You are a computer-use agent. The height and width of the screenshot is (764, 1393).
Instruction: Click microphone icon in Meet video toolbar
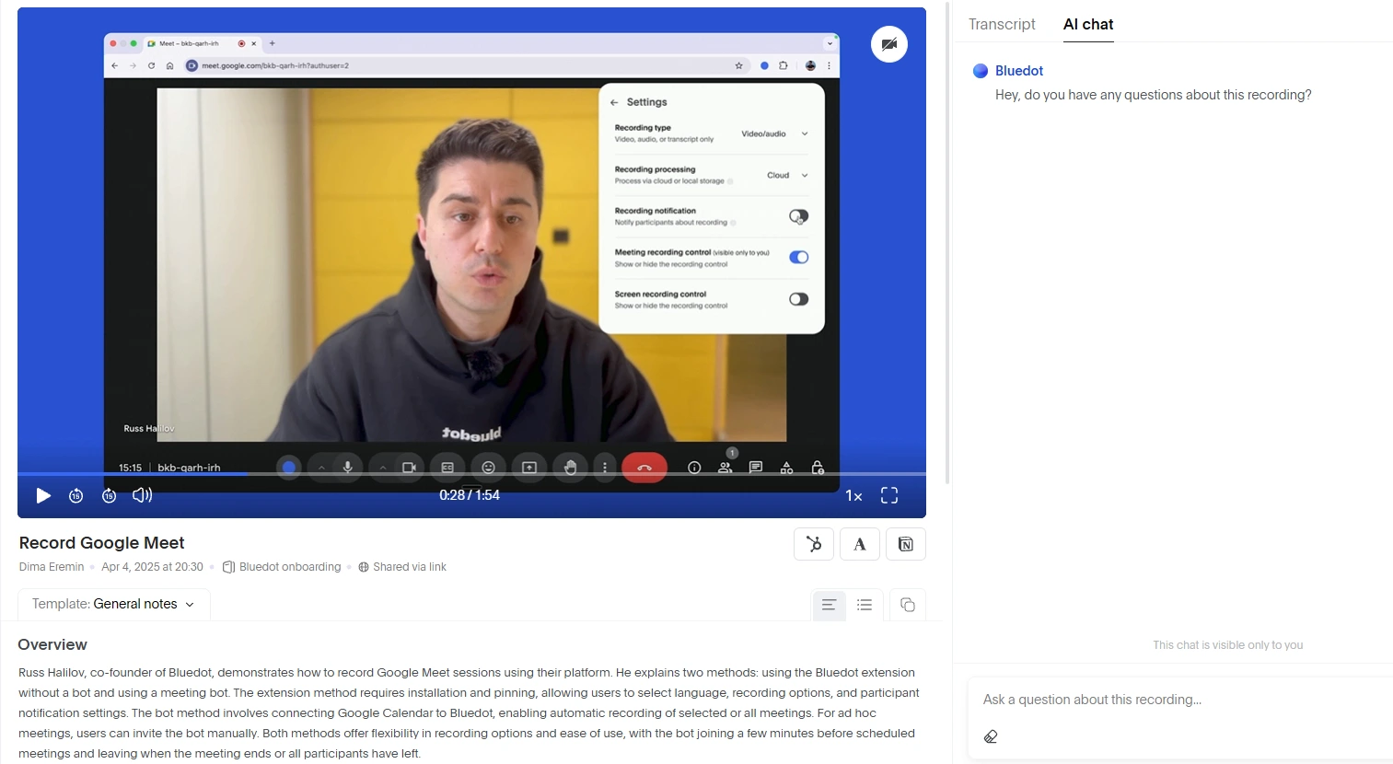click(x=348, y=468)
